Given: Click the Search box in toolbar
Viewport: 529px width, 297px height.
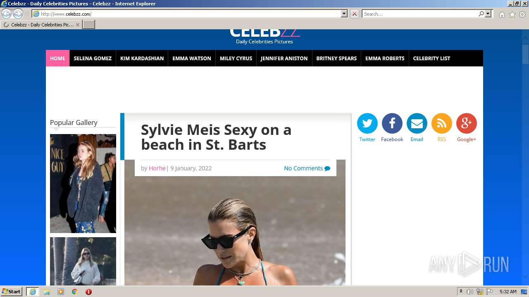Looking at the screenshot, I should [x=420, y=14].
